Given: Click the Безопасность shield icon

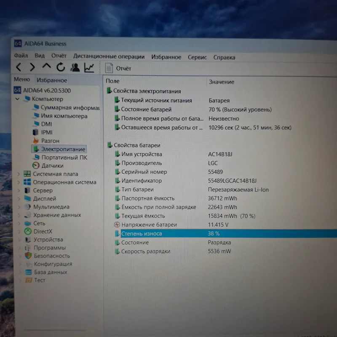Looking at the screenshot, I should (x=28, y=256).
